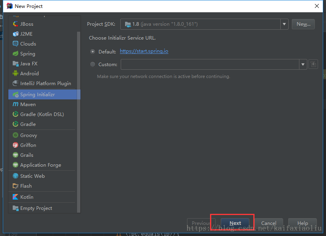
Task: Select Application Forge entry
Action: [42, 165]
